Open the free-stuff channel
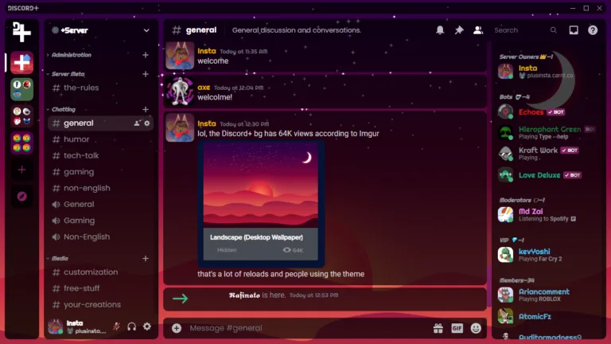Screen dimensions: 611x344 click(x=100, y=288)
